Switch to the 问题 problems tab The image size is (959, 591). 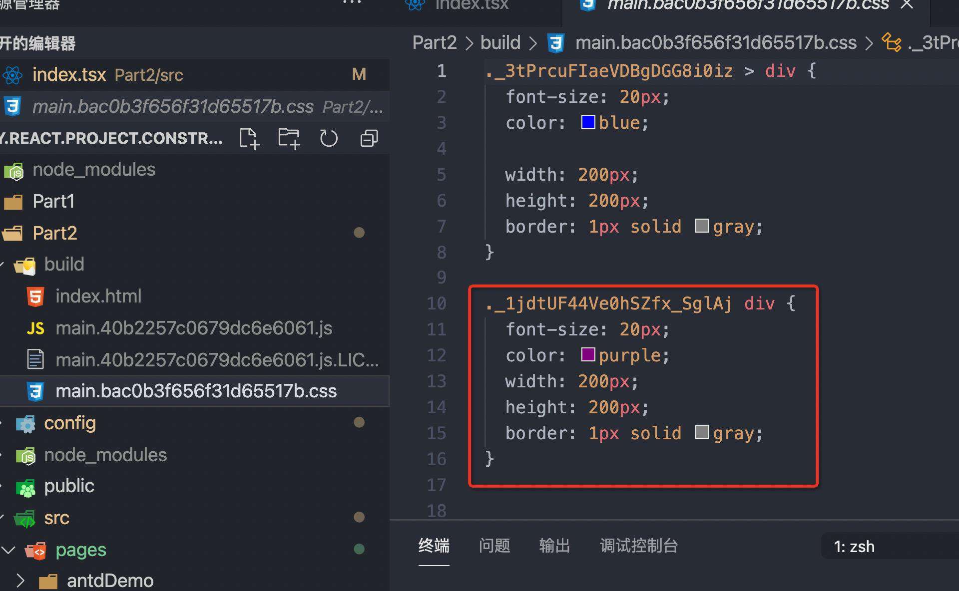[x=494, y=546]
